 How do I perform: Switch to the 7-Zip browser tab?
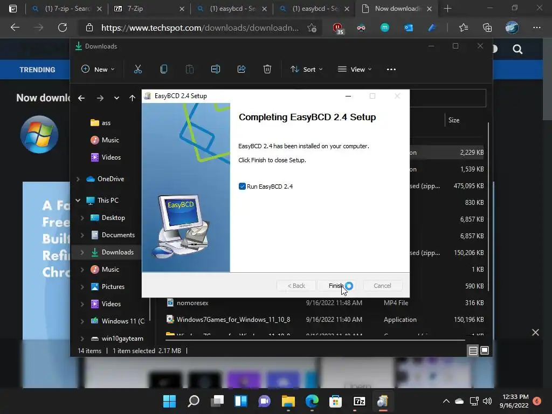(149, 9)
